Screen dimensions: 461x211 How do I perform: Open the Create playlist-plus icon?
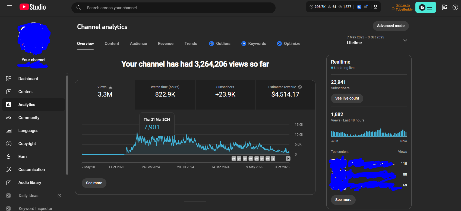point(444,7)
